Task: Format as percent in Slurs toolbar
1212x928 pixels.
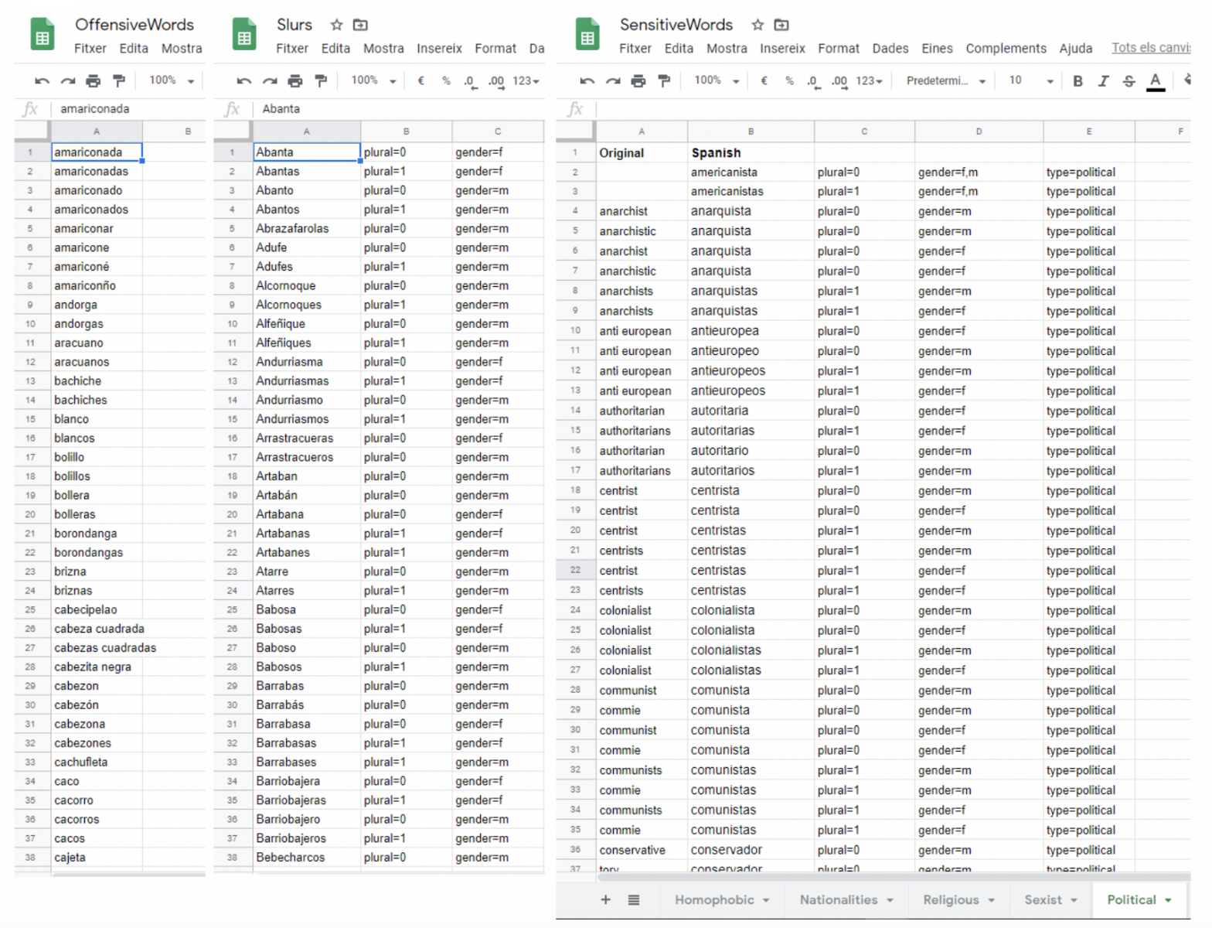Action: (x=446, y=80)
